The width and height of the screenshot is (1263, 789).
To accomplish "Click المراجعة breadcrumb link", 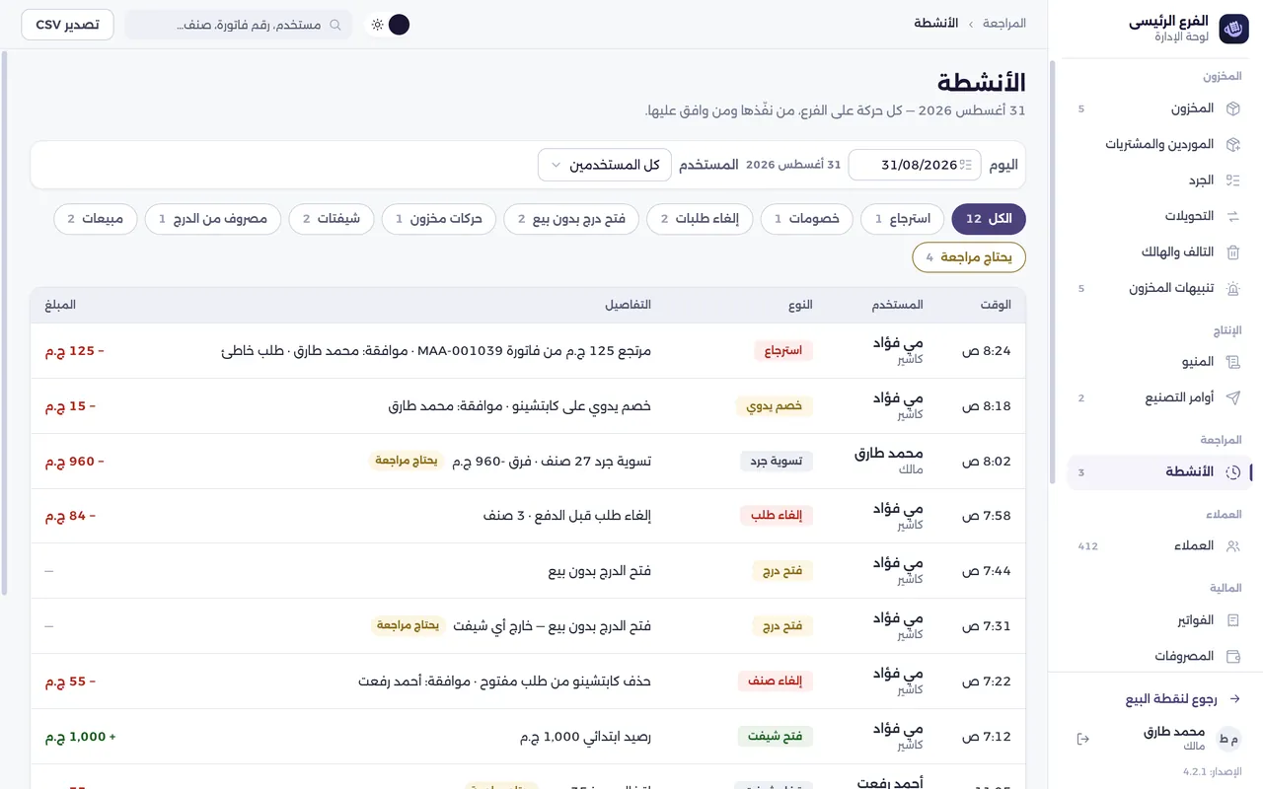I will 1004,24.
